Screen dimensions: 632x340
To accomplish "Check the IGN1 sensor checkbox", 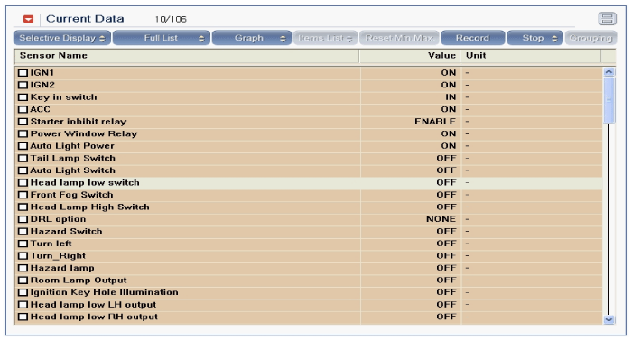I will click(x=23, y=73).
